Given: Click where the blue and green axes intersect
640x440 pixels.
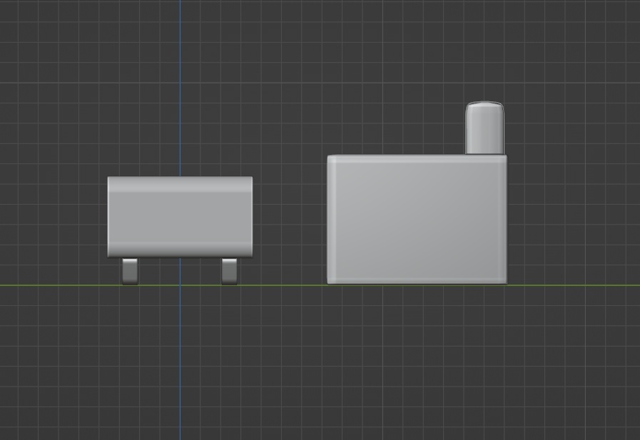Looking at the screenshot, I should point(180,285).
